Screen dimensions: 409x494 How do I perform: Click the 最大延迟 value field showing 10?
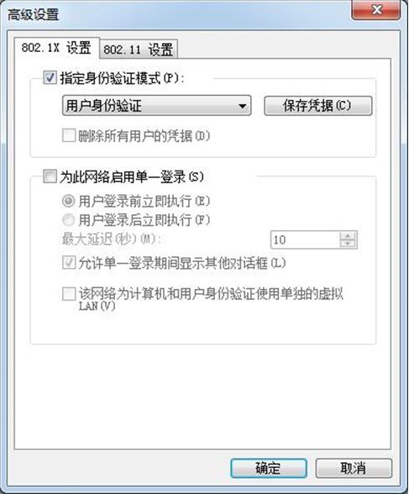[305, 240]
